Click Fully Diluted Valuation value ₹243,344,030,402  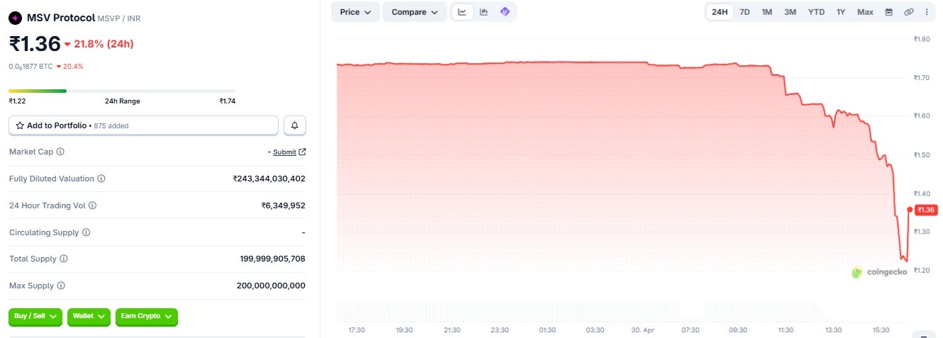click(269, 179)
